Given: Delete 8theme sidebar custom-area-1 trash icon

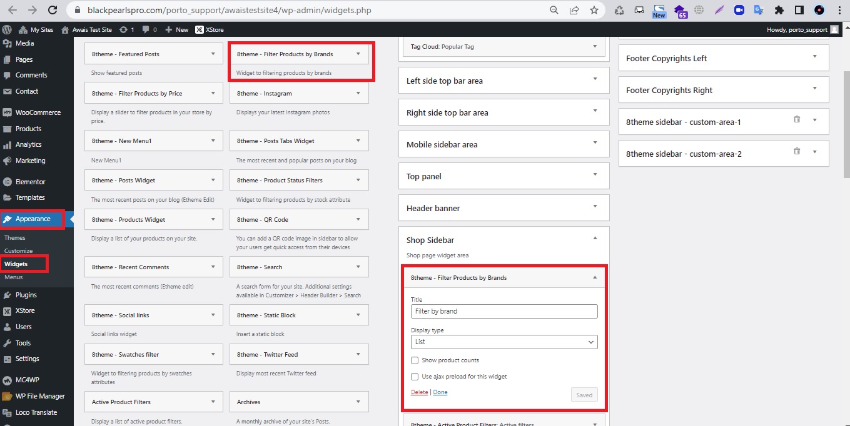Looking at the screenshot, I should coord(797,119).
